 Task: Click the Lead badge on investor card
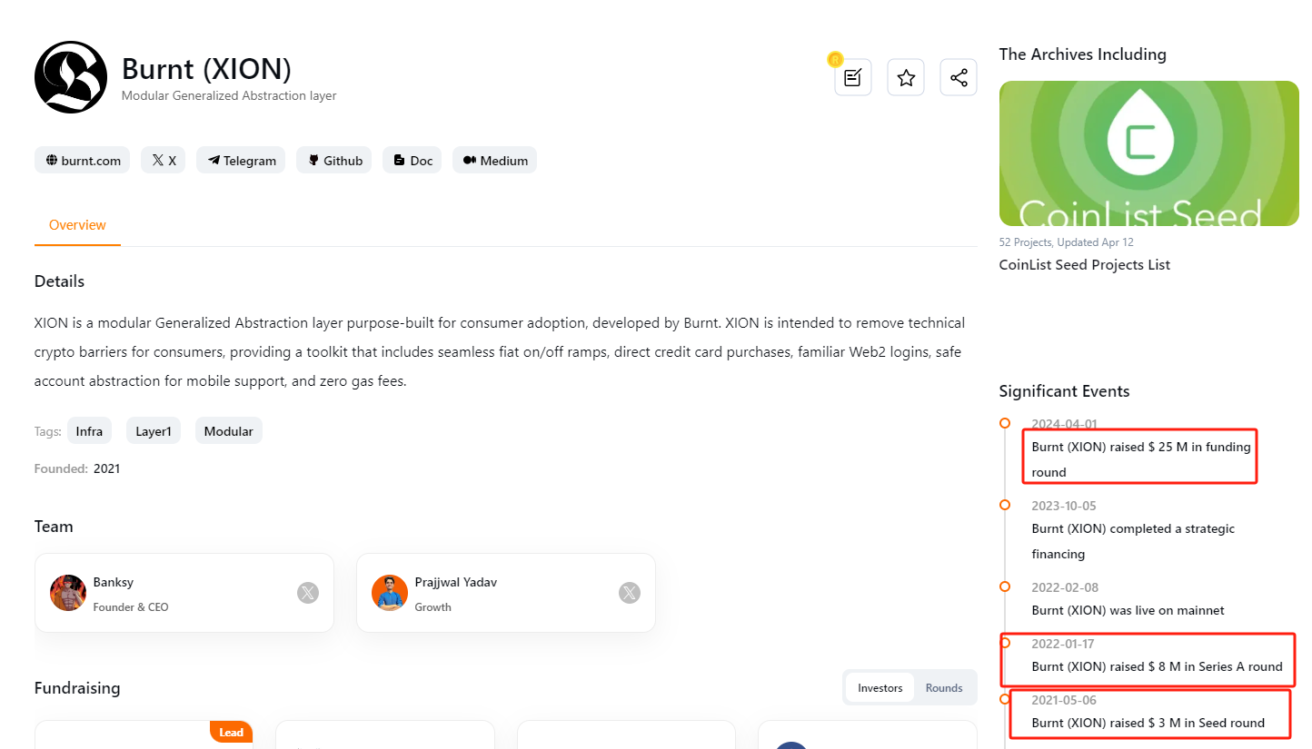pos(231,732)
